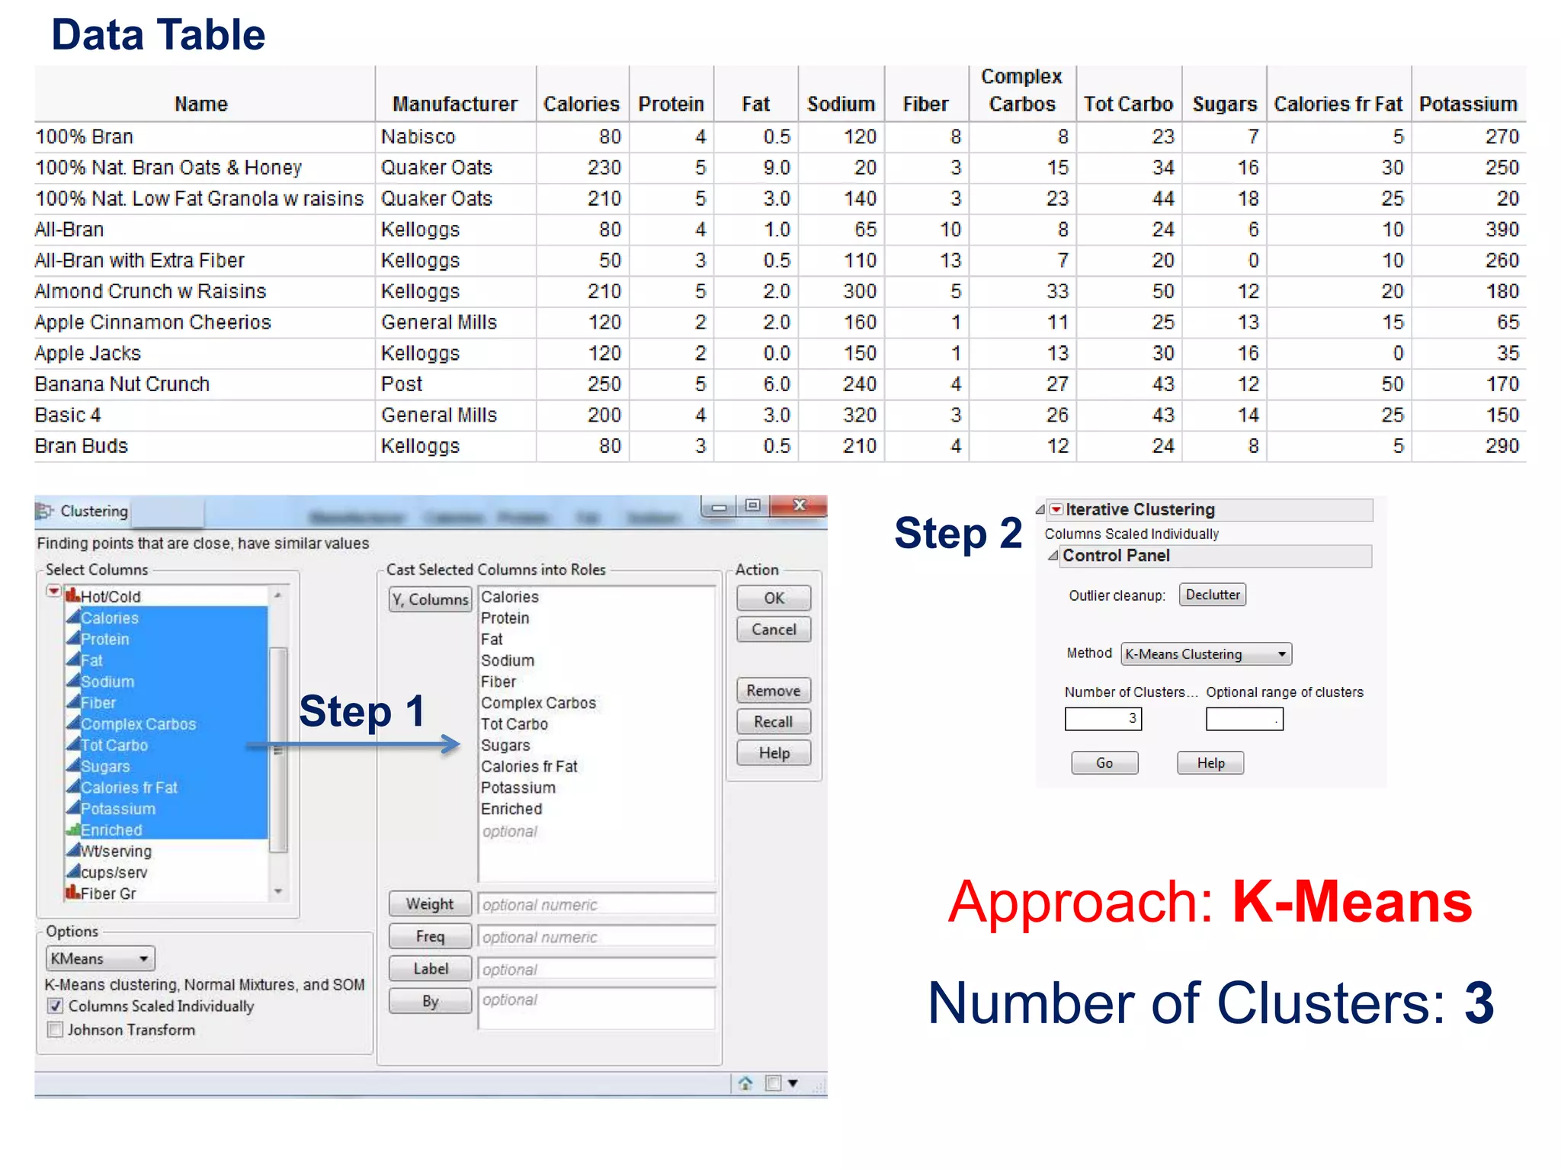
Task: Click the continuous icon beside Calories fr Fat
Action: click(73, 787)
